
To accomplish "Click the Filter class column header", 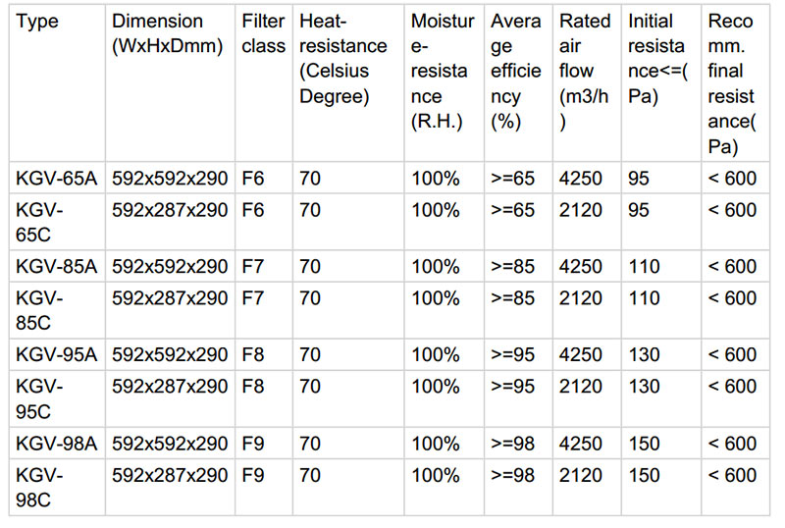I will [x=264, y=33].
